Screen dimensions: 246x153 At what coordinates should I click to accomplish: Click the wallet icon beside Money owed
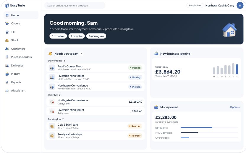tap(156, 107)
